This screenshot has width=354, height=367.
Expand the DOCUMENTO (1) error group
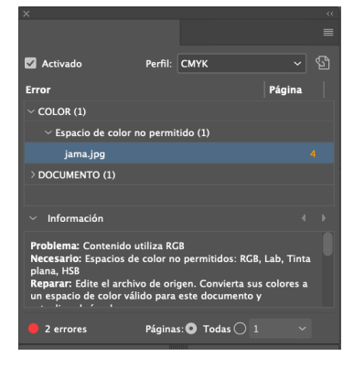[x=33, y=174]
